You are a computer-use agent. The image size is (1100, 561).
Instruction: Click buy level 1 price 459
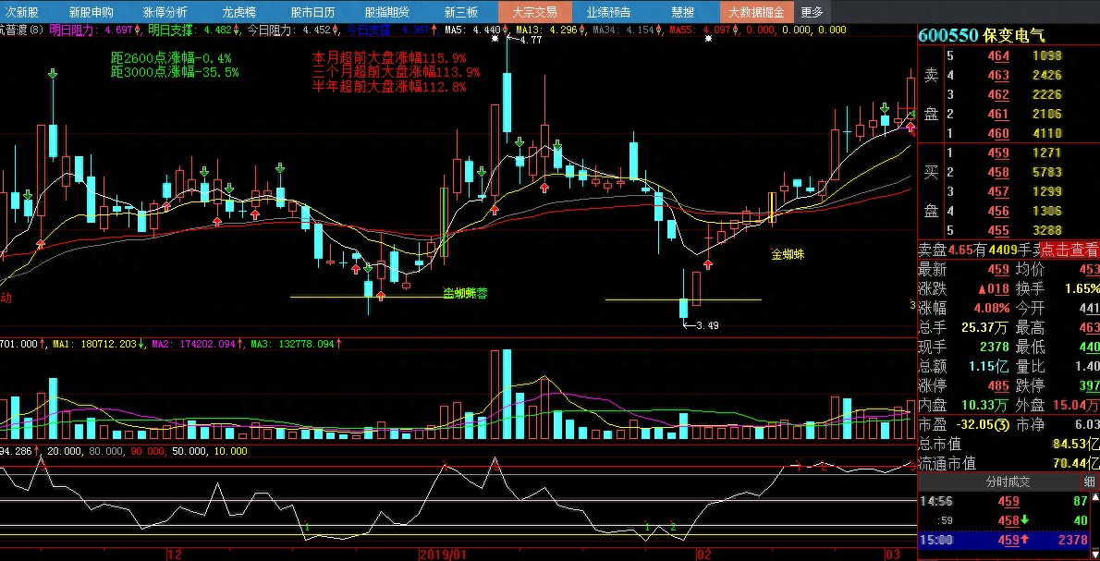point(998,153)
